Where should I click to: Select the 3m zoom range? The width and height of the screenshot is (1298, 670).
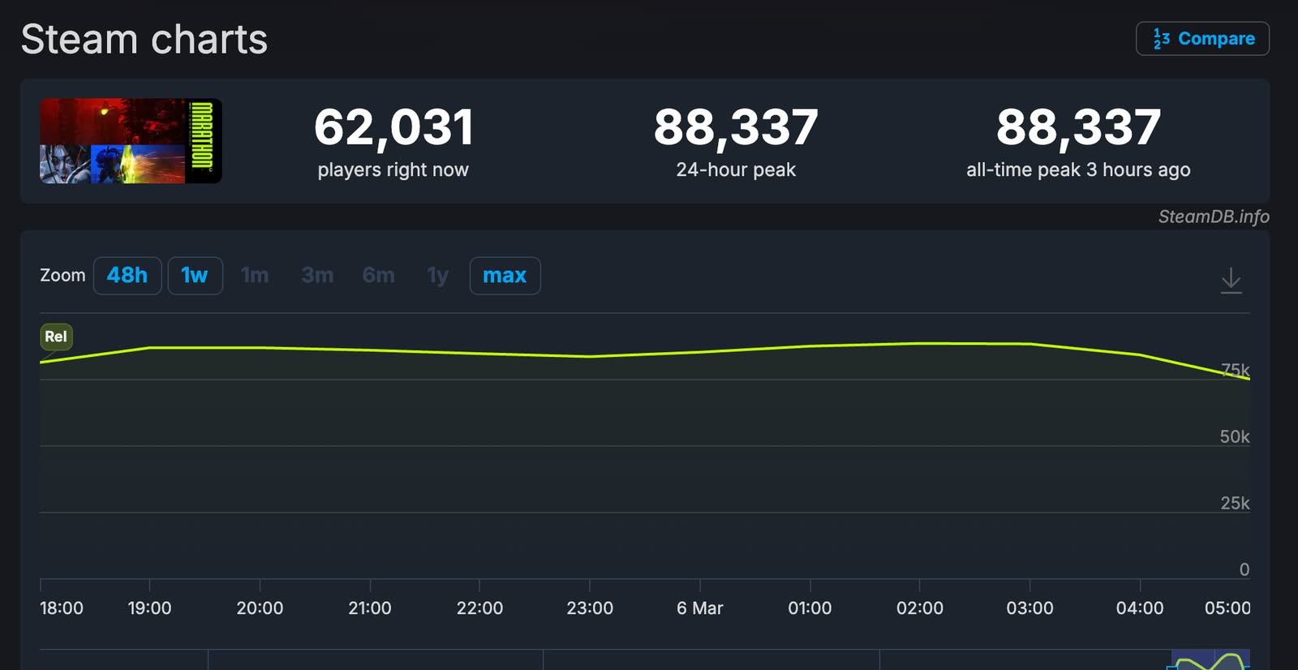[x=317, y=276]
